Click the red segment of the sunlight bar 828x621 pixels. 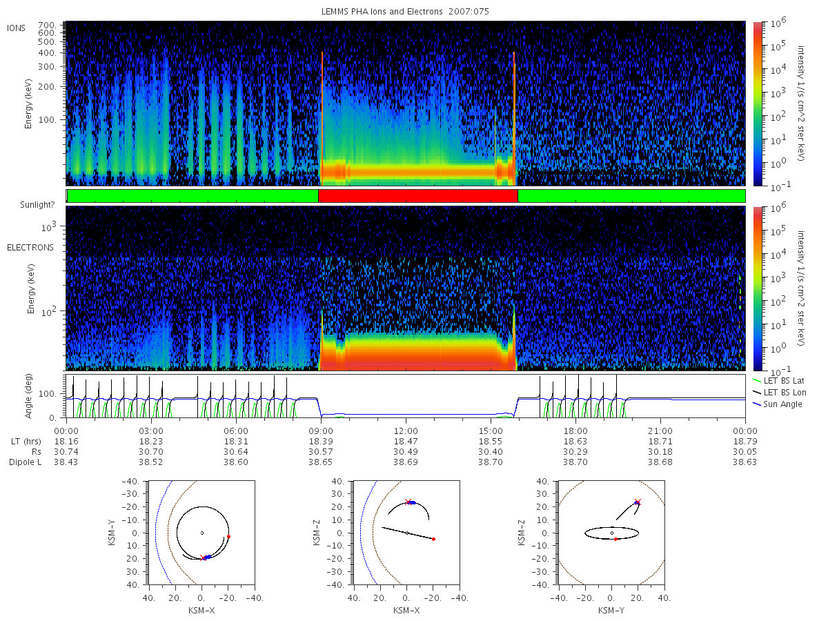tap(417, 196)
